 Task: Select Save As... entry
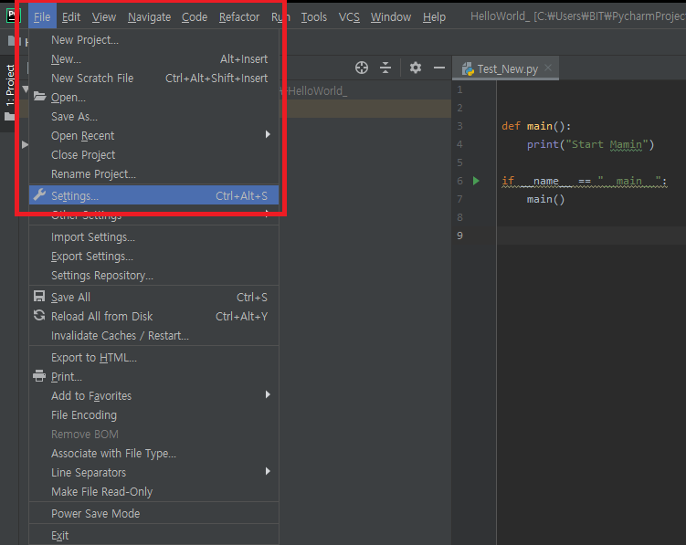(153, 117)
